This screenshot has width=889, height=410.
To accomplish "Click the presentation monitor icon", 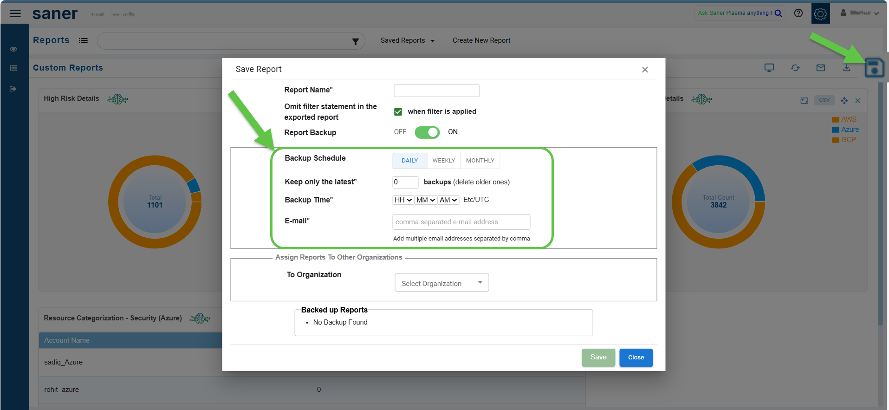I will [x=769, y=68].
